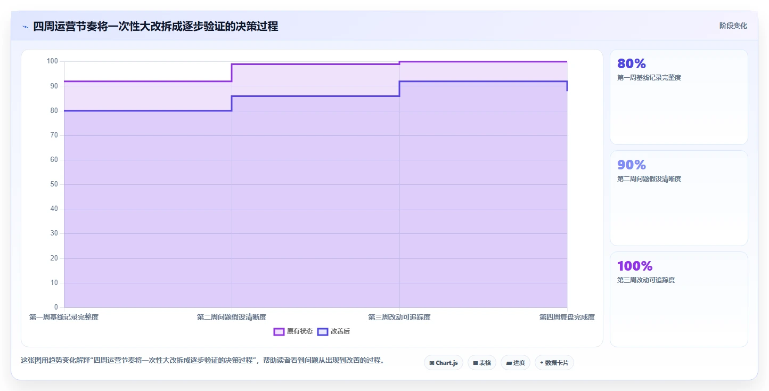This screenshot has width=769, height=391.
Task: Click the purple 原有状态 legend swatch
Action: coord(279,331)
